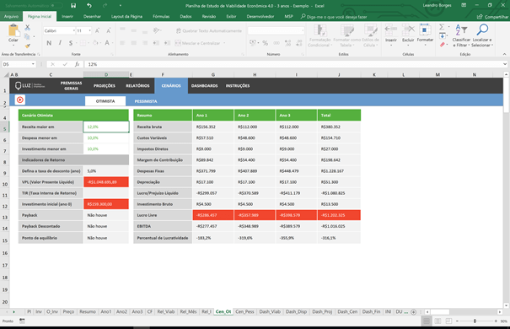
Task: Increase font size with larger A icon
Action: pyautogui.click(x=97, y=30)
